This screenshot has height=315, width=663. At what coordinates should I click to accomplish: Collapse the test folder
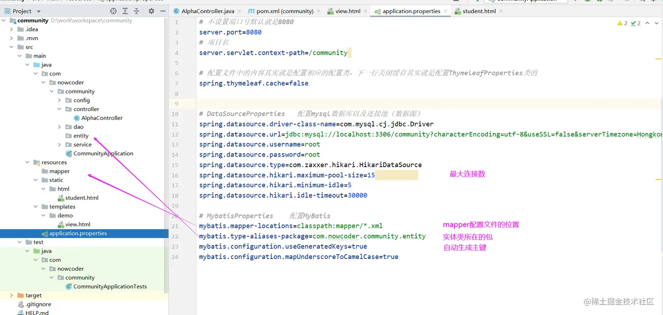coord(20,242)
